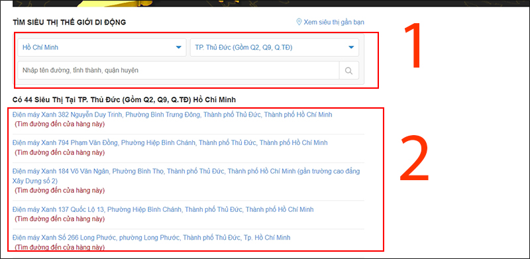Click the magnifier search icon
530x259 pixels.
pos(349,71)
